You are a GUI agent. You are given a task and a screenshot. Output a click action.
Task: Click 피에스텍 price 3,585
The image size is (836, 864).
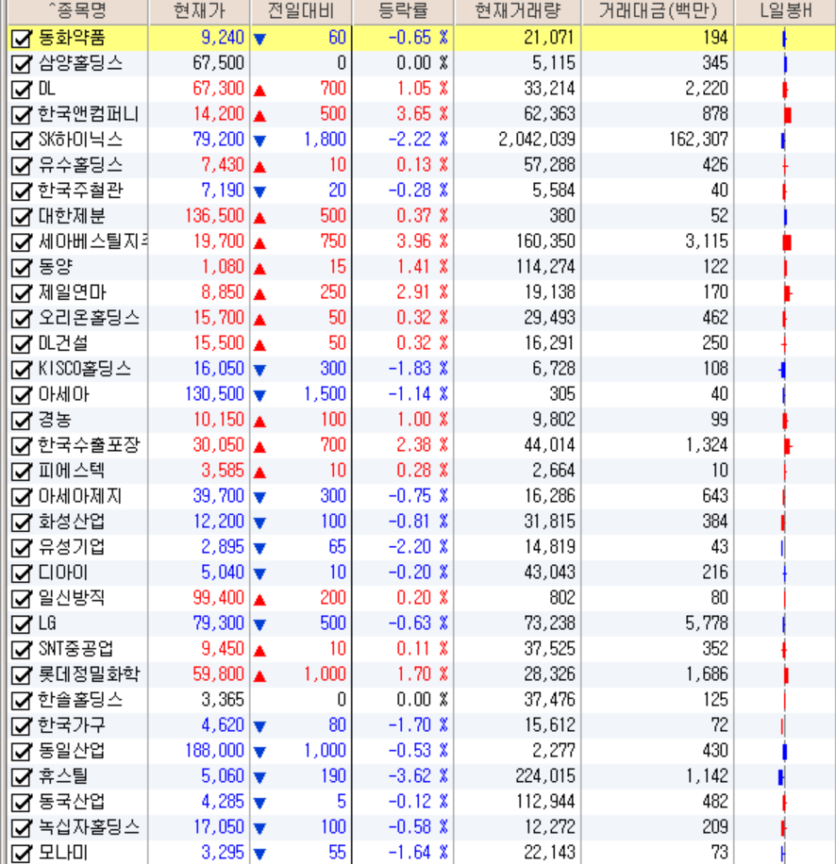[223, 471]
